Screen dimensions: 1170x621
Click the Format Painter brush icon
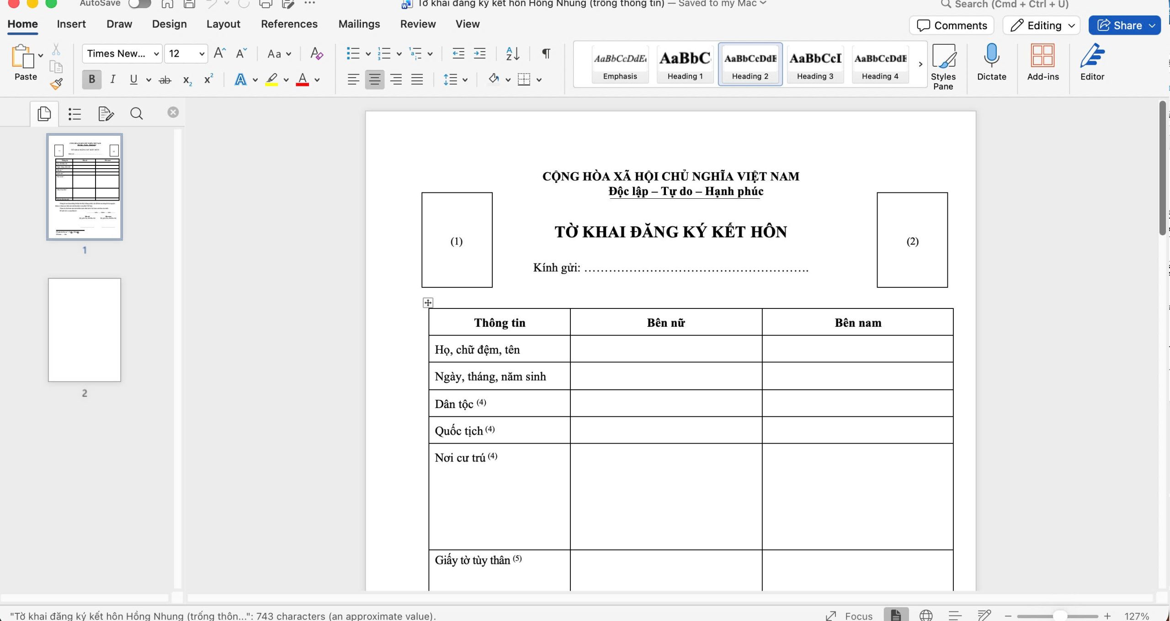pos(56,84)
